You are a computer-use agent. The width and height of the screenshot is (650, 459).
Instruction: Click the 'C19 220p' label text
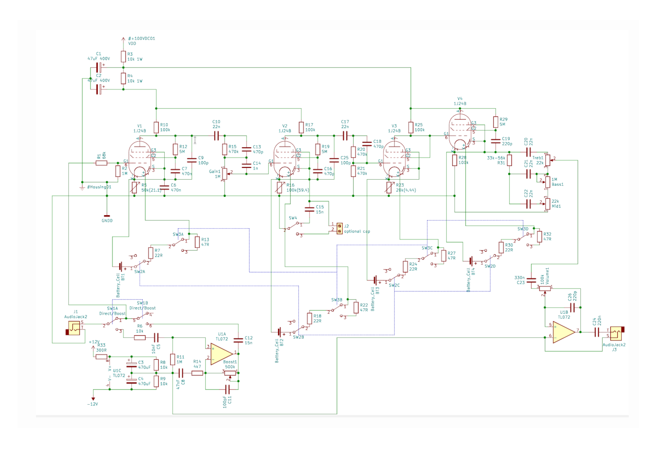pos(507,141)
